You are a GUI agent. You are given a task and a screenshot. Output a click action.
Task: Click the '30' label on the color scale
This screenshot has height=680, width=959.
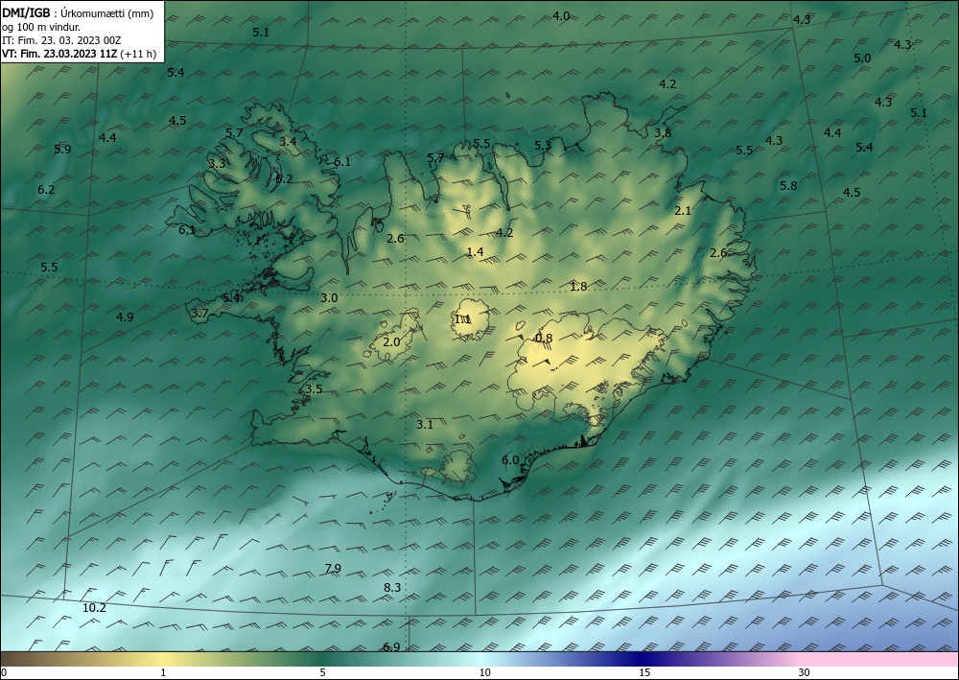[805, 672]
